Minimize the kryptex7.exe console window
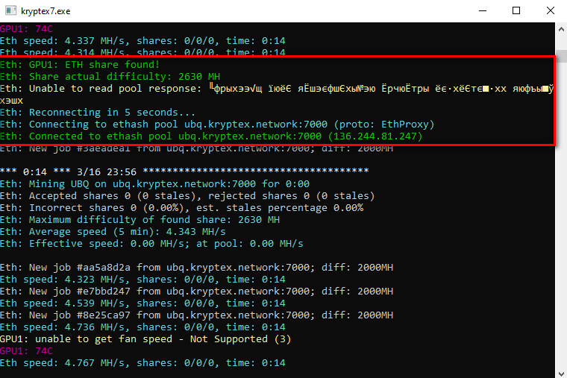The width and height of the screenshot is (567, 378). pyautogui.click(x=483, y=10)
